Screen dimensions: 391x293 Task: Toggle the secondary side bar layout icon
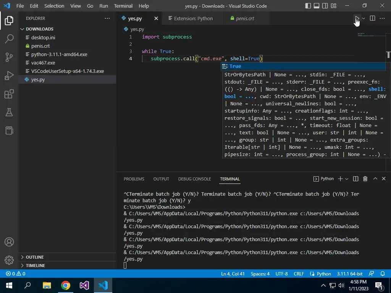(x=325, y=6)
